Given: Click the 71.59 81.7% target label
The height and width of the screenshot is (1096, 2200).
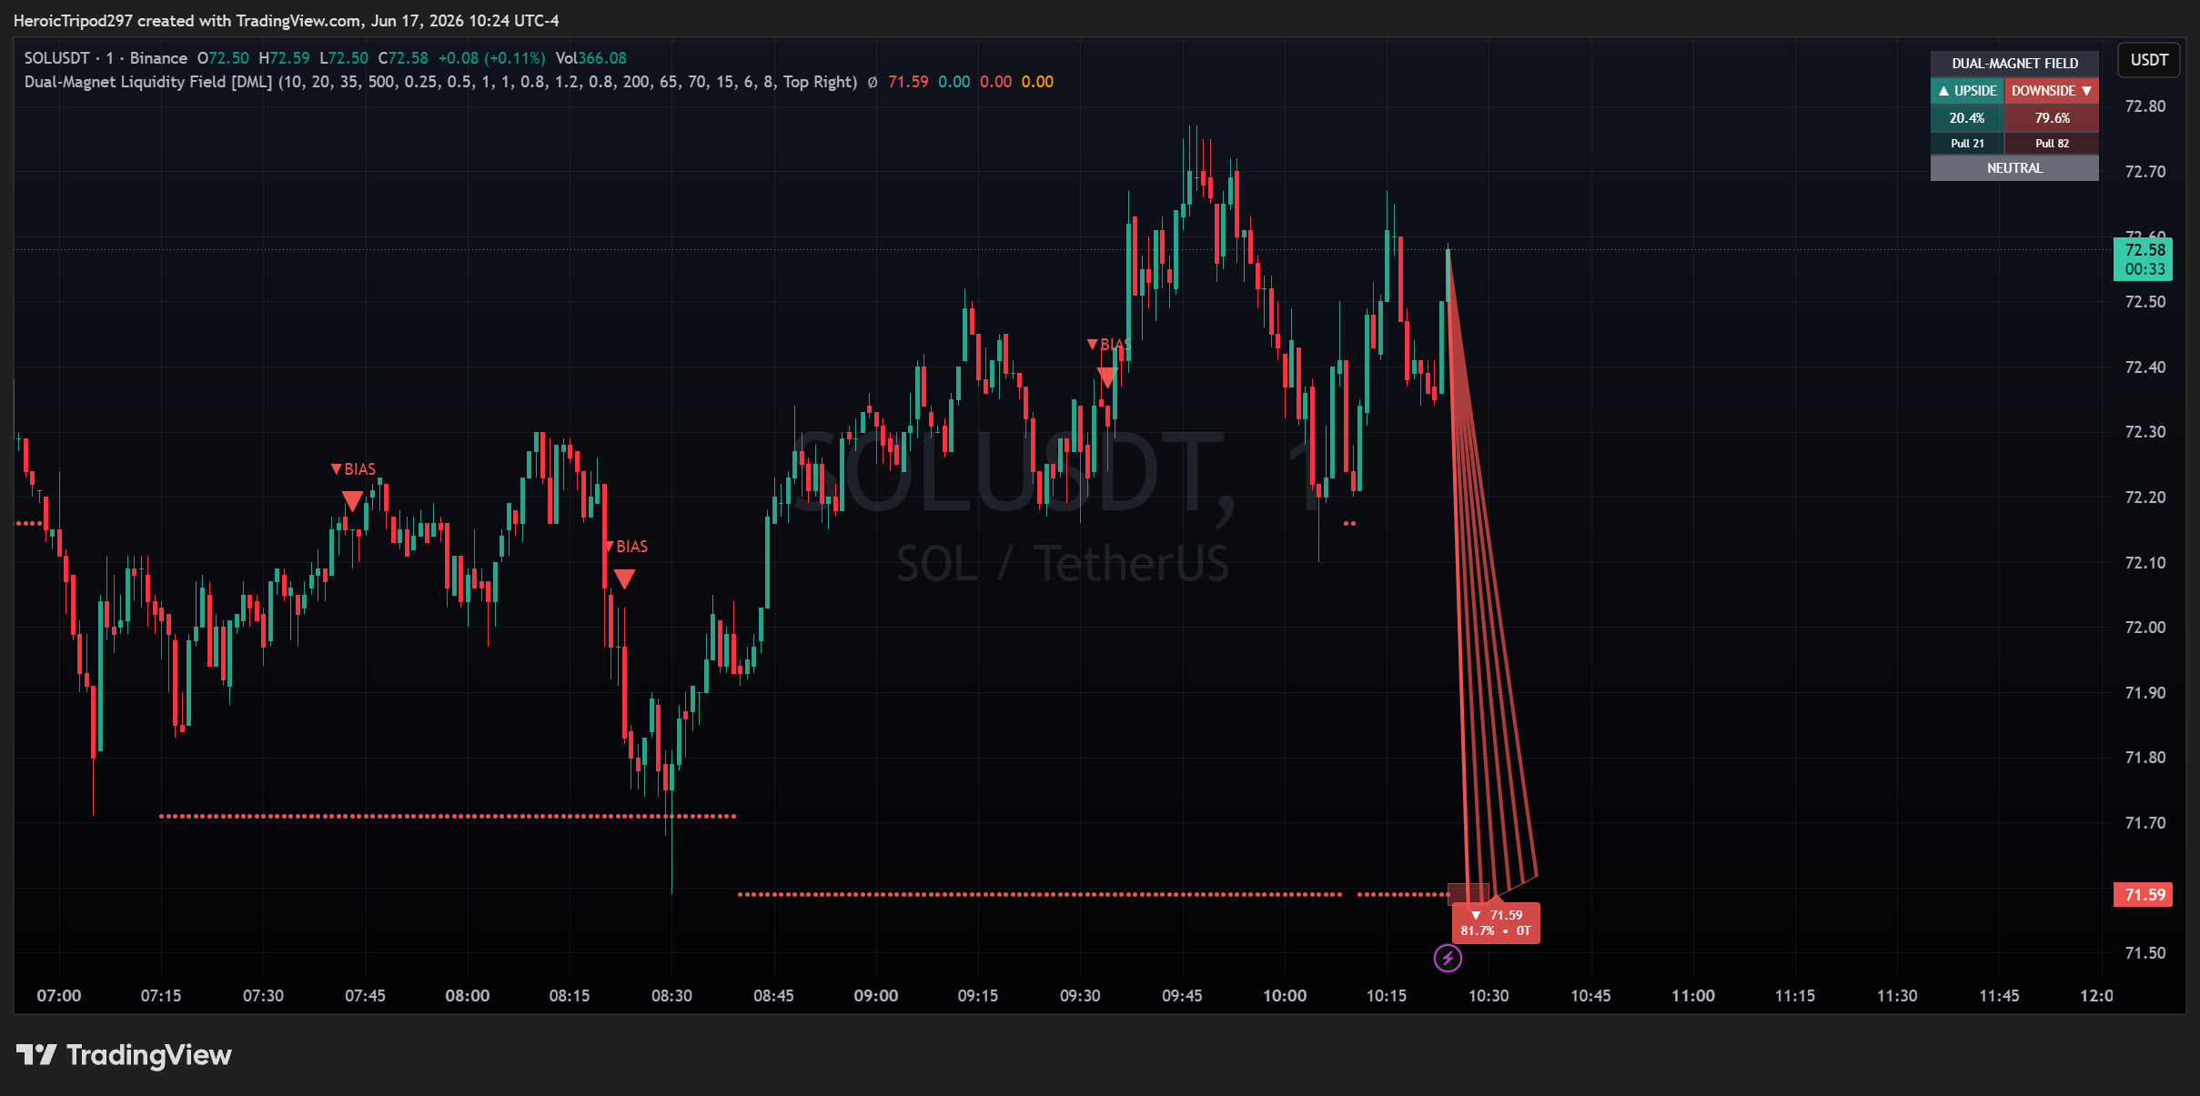Looking at the screenshot, I should (x=1496, y=923).
